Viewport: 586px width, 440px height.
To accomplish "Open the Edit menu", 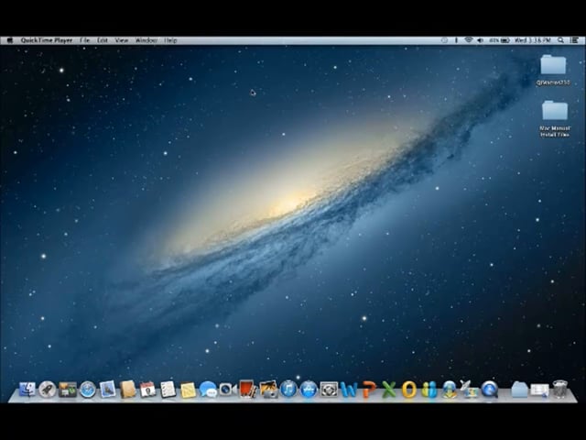I will [x=103, y=40].
